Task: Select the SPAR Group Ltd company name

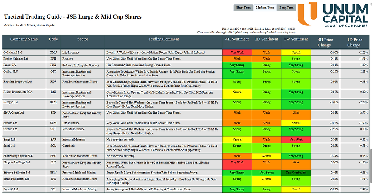Action: click(14, 113)
